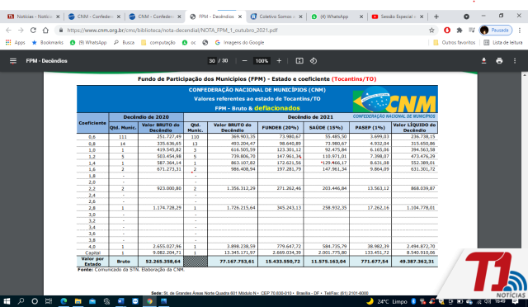Image resolution: width=528 pixels, height=307 pixels.
Task: Open the Windows Start menu
Action: click(7, 301)
